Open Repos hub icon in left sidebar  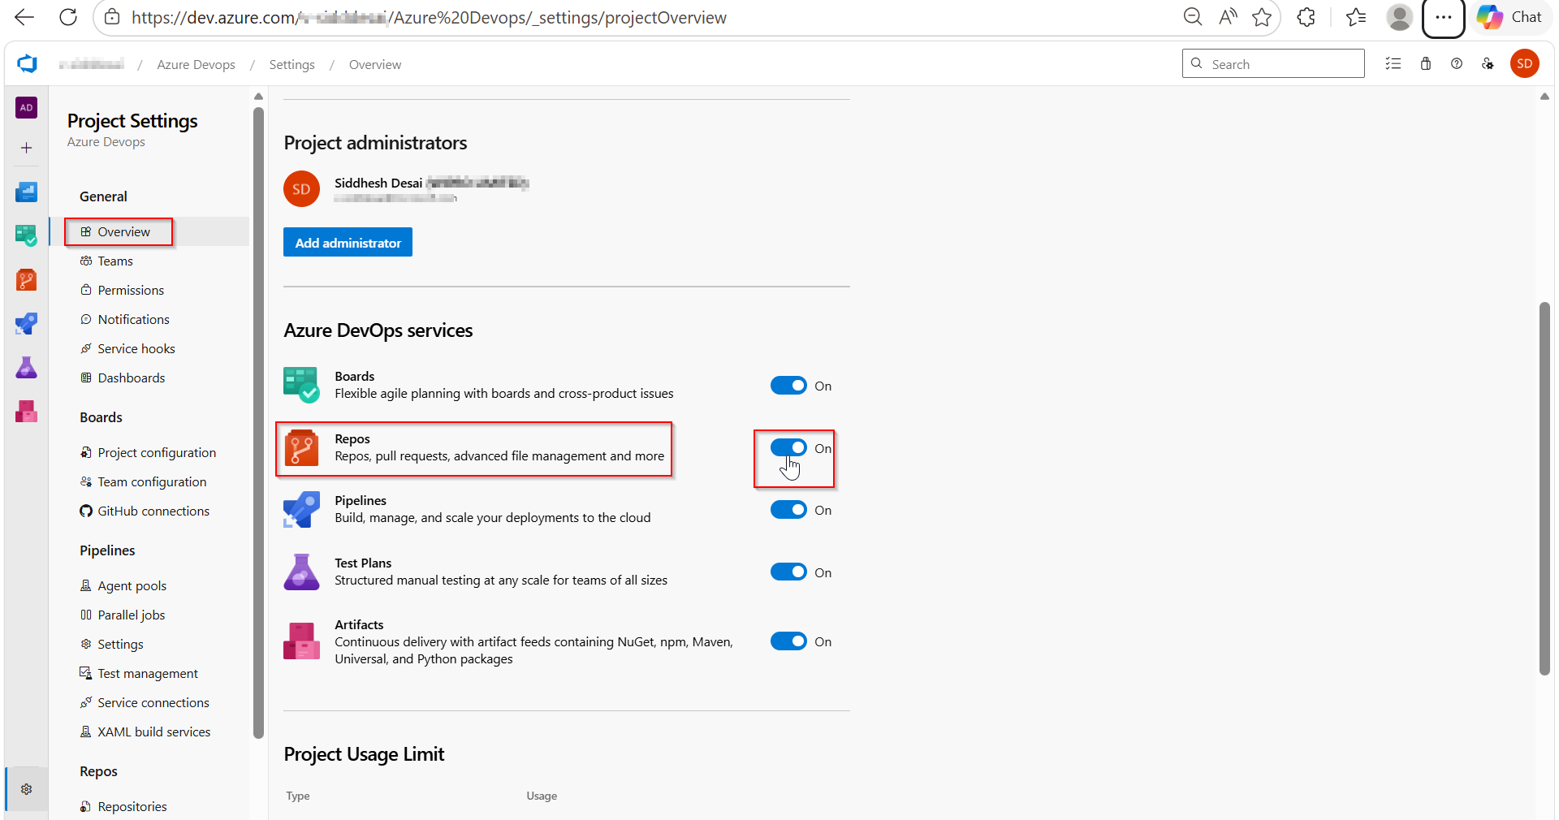pos(26,280)
